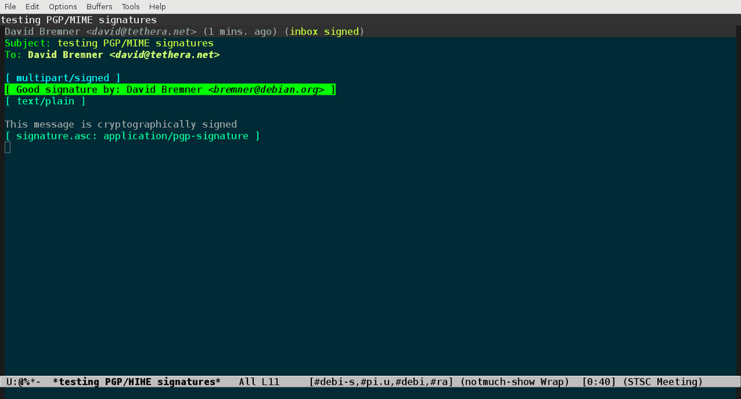Image resolution: width=741 pixels, height=399 pixels.
Task: Click the inbox tag in header
Action: pos(304,32)
